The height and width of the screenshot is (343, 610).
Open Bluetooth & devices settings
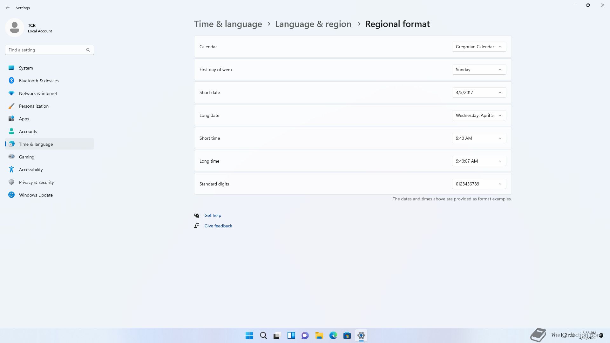tap(50, 81)
